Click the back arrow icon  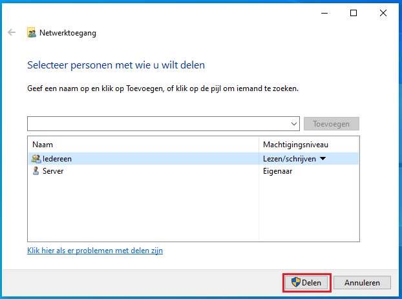pos(12,32)
